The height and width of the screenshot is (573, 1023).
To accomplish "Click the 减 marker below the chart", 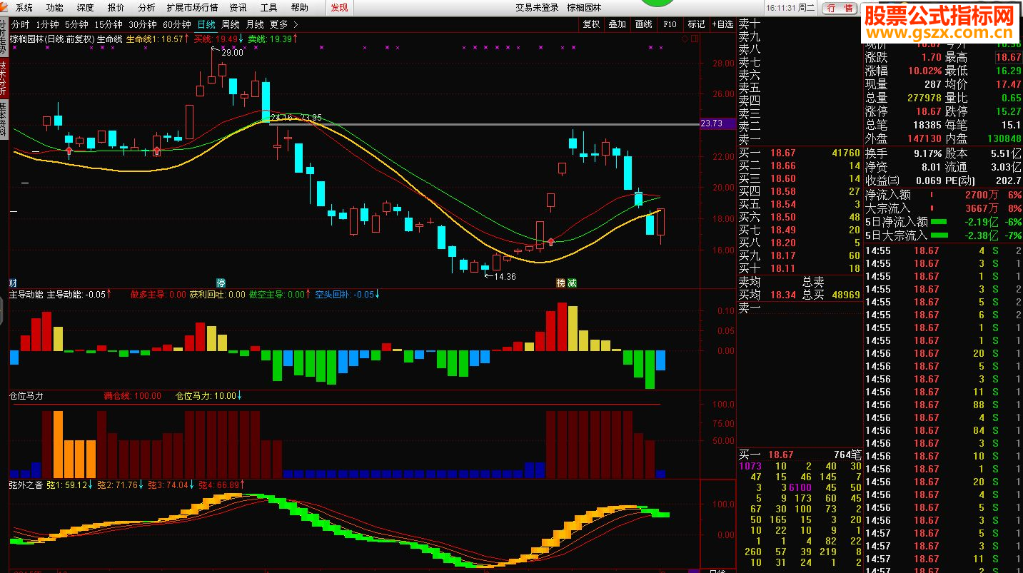I will pyautogui.click(x=572, y=283).
